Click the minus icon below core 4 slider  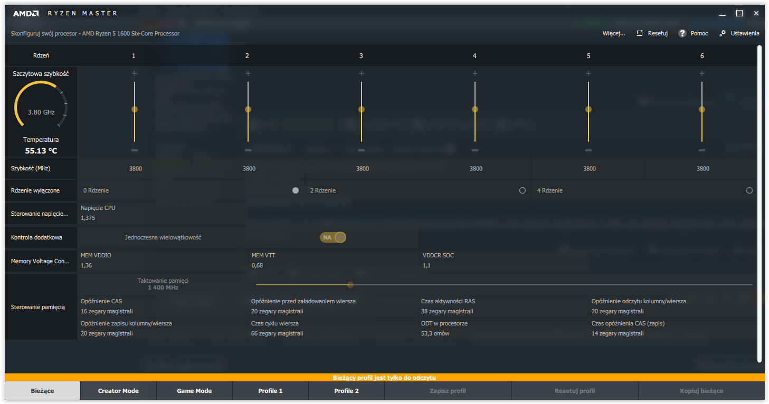pyautogui.click(x=475, y=150)
